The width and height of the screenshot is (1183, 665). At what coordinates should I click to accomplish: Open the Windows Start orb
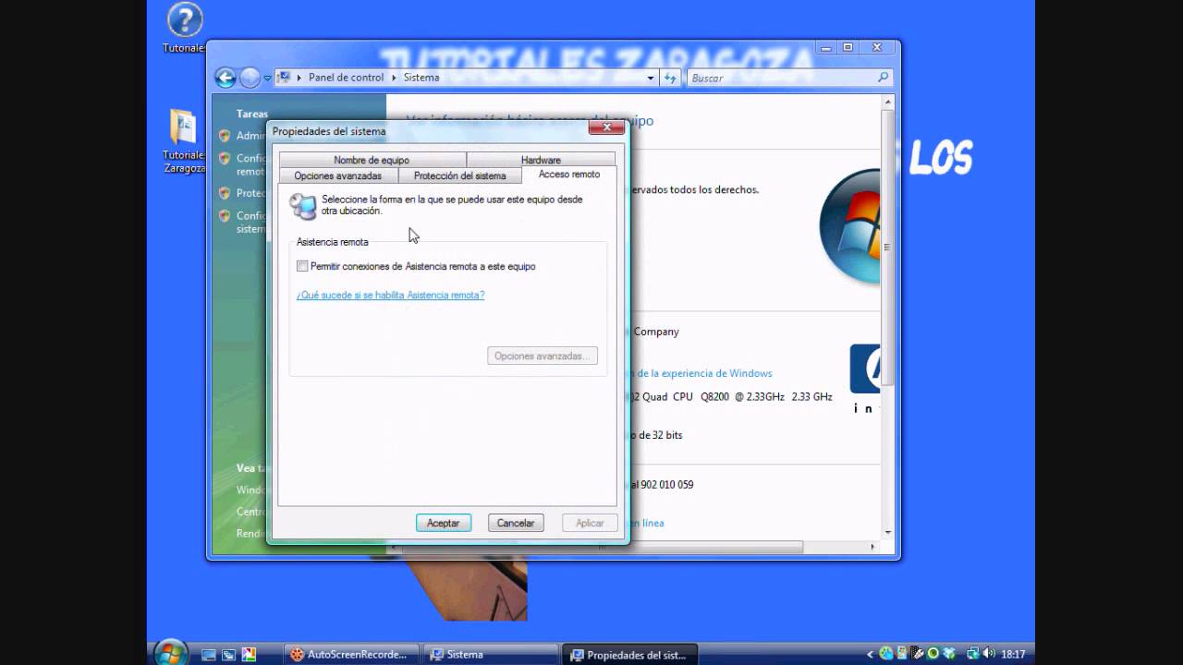tap(170, 654)
